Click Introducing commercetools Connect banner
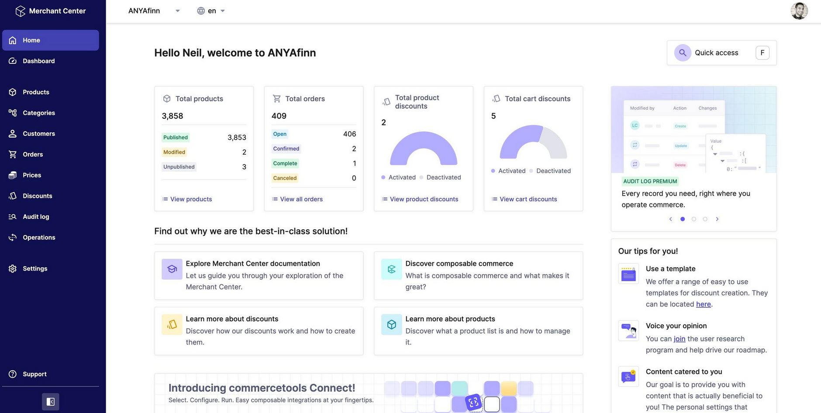The image size is (821, 413). click(x=369, y=393)
